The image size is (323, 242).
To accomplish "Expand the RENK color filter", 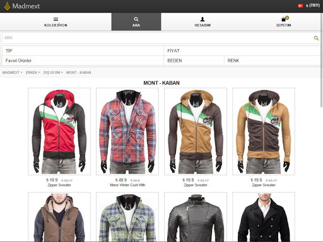I will tap(273, 60).
